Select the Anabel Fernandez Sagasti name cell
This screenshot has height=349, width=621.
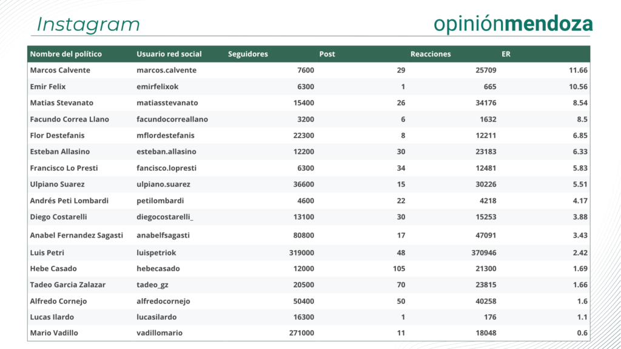point(76,235)
